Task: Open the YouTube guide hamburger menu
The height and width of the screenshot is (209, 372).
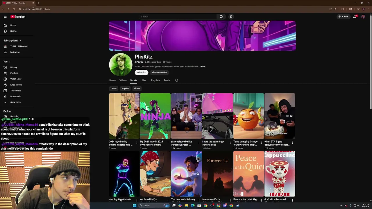Action: 5,17
